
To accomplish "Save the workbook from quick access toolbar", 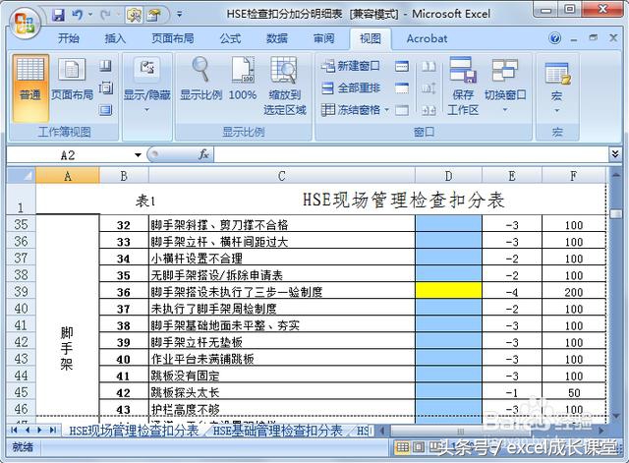I will [58, 16].
